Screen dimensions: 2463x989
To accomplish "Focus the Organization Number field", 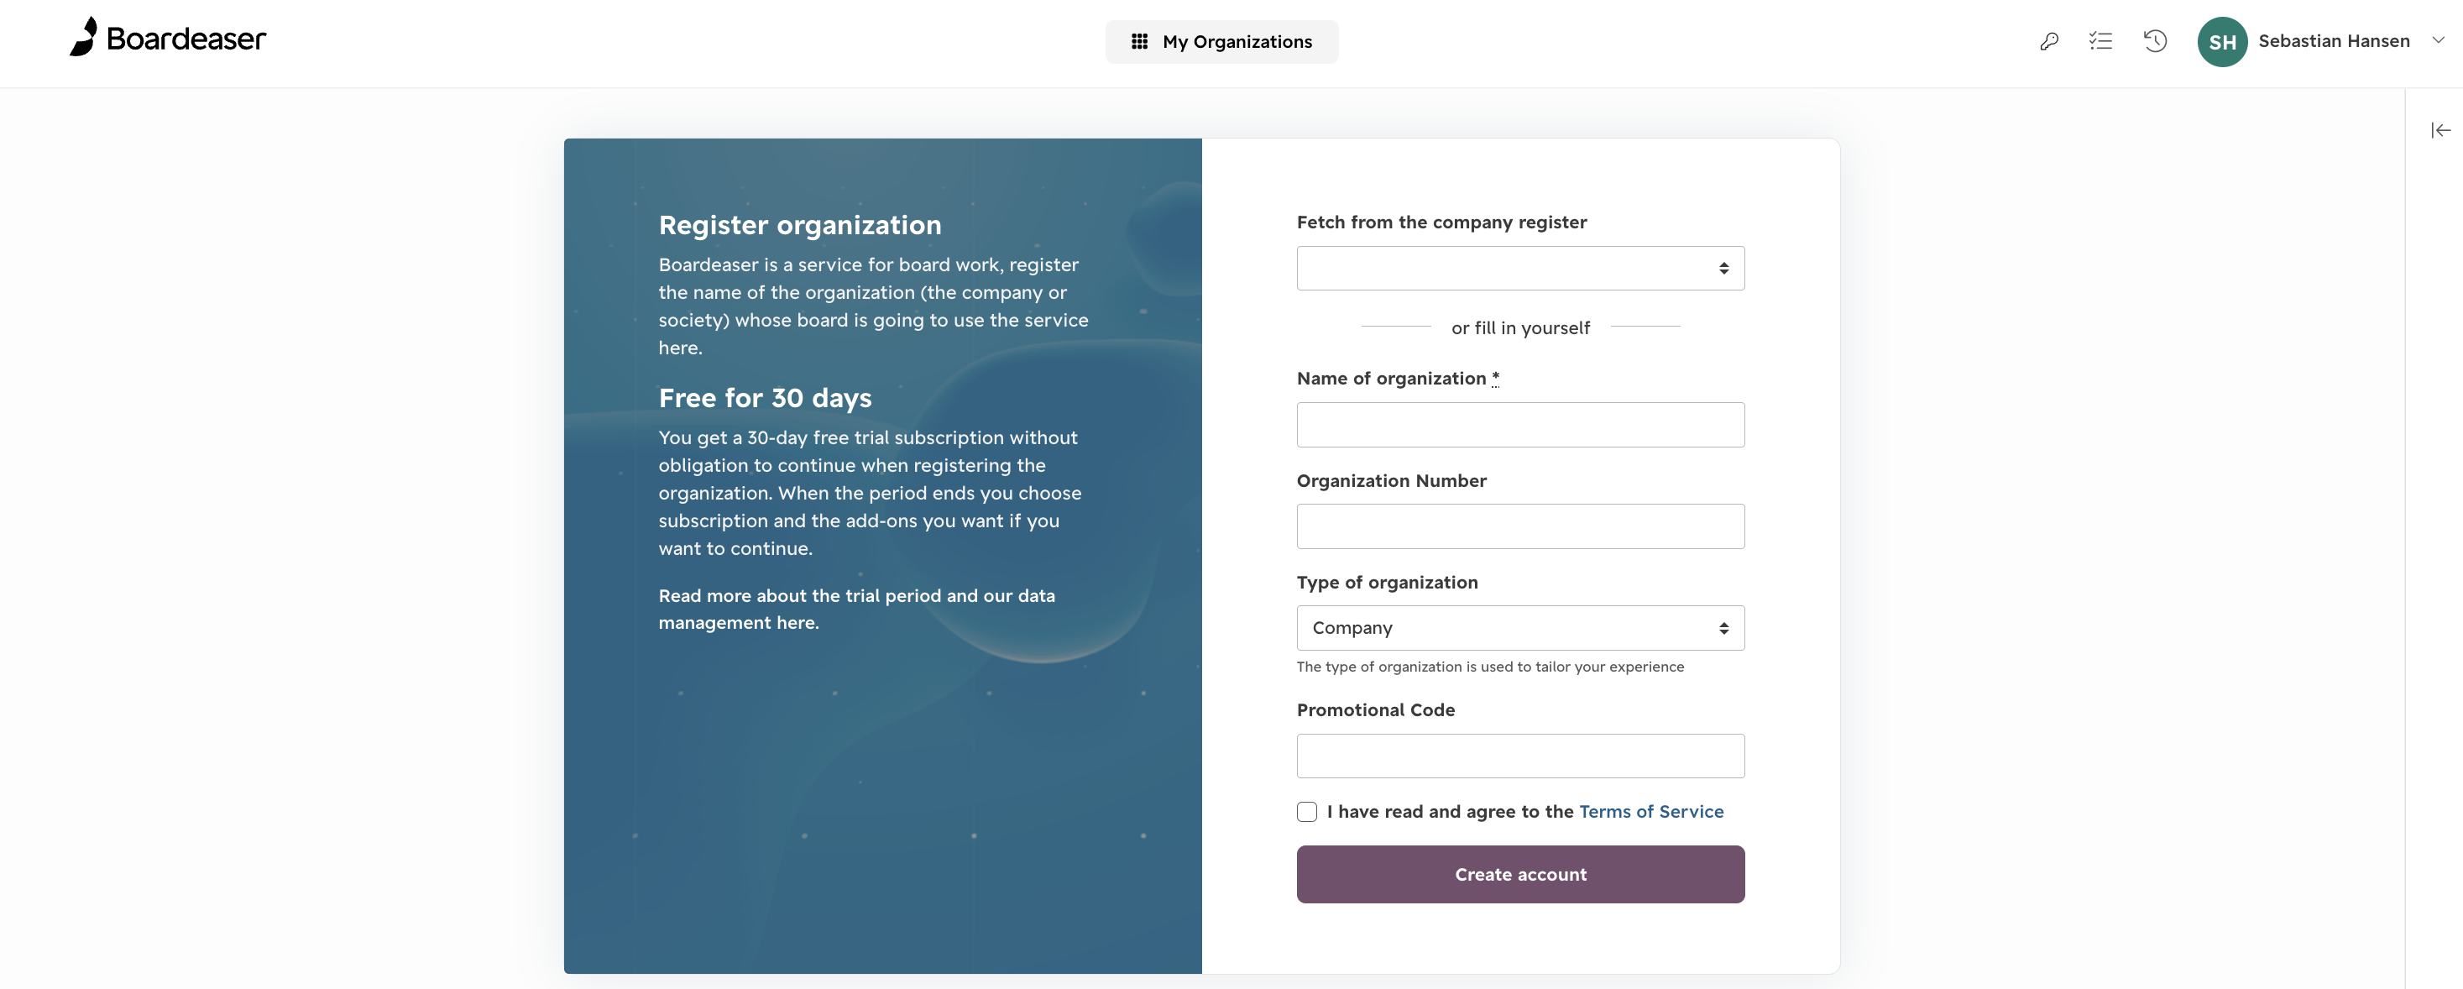I will pos(1520,526).
